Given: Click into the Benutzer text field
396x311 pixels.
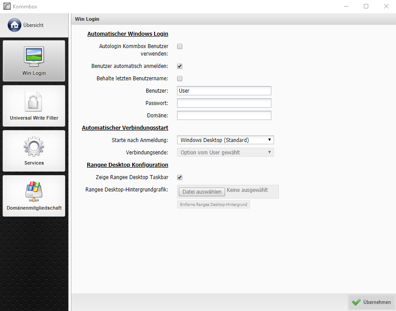Looking at the screenshot, I should pyautogui.click(x=224, y=91).
